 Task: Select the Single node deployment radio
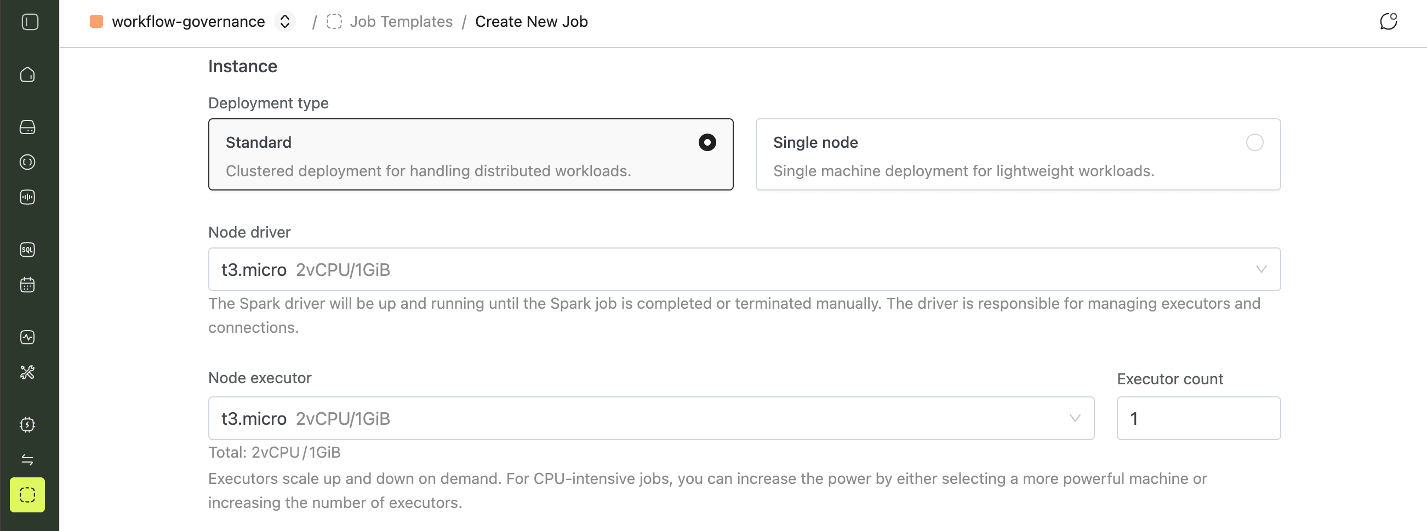1254,142
